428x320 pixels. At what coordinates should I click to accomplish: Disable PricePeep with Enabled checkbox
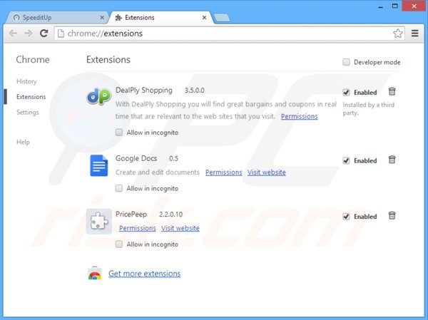[x=346, y=217]
